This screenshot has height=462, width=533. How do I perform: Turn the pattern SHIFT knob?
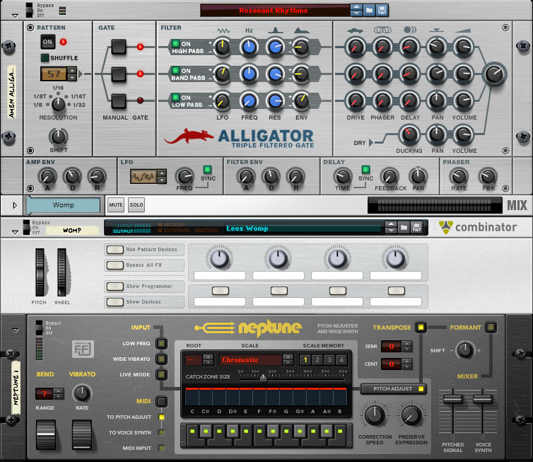pos(58,137)
